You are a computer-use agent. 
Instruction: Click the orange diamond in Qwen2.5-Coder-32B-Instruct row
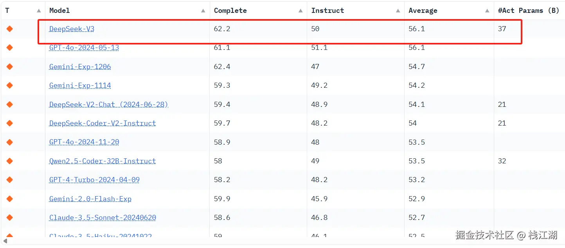(x=10, y=161)
